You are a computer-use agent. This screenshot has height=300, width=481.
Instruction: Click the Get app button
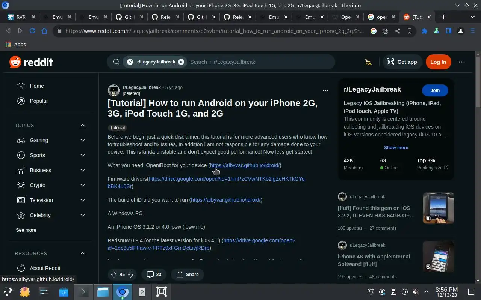pos(402,62)
